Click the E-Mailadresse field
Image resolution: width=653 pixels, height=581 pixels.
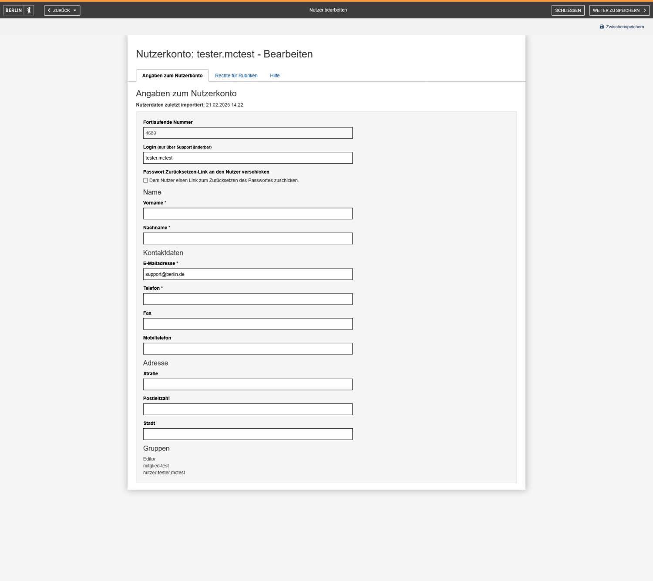(248, 274)
